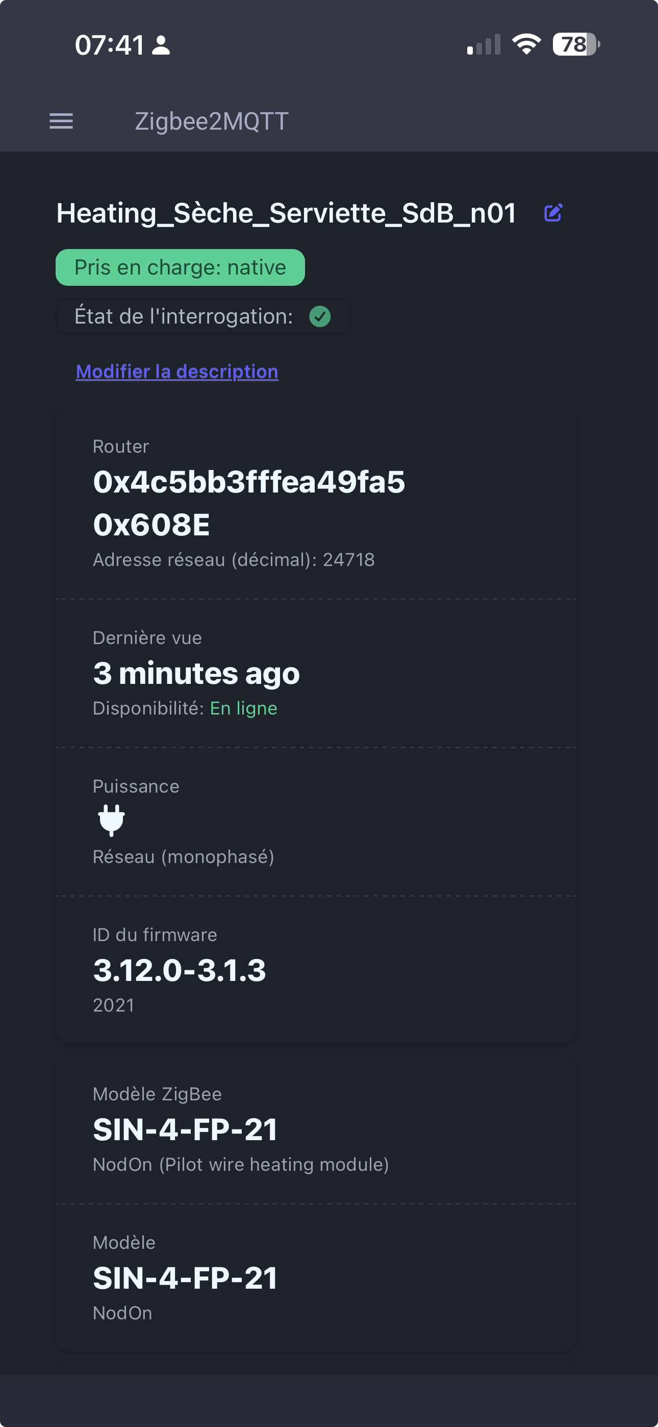Tap the person icon beside clock
The width and height of the screenshot is (658, 1427).
coord(161,45)
